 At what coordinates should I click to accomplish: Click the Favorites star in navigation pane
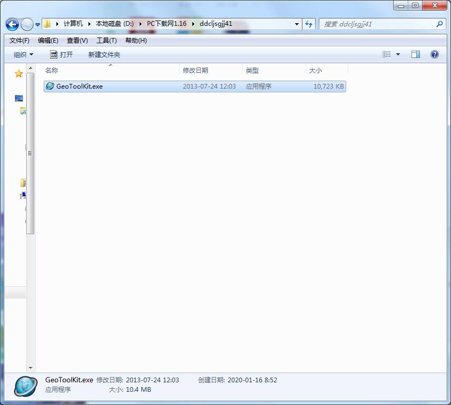click(18, 74)
